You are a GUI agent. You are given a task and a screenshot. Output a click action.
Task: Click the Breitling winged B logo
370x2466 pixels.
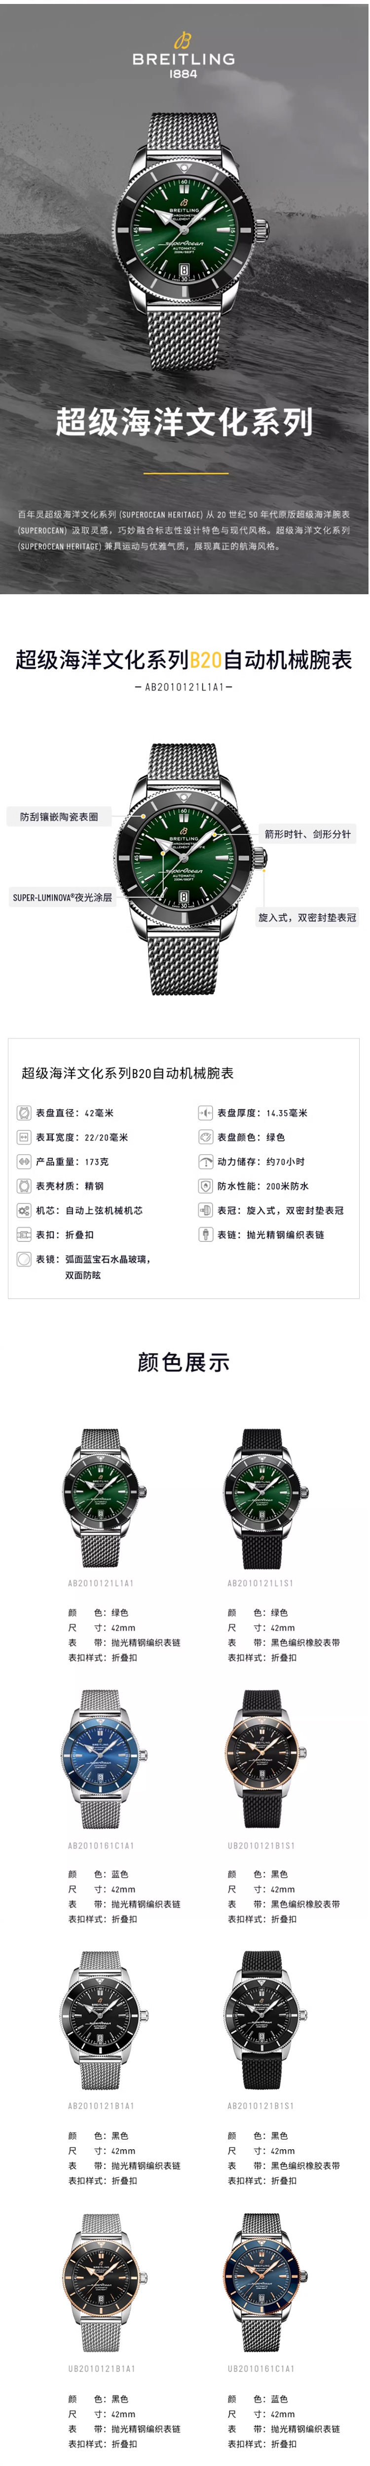183,39
